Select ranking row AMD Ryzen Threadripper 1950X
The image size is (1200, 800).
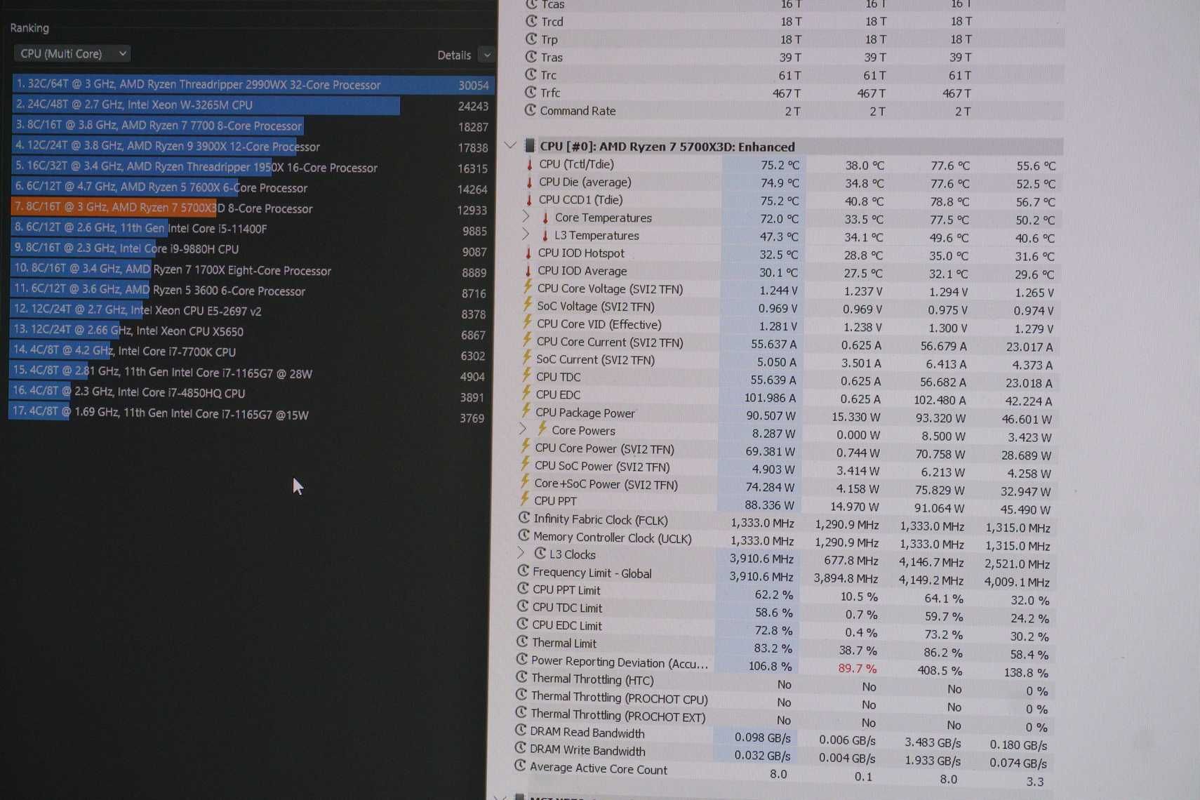click(x=253, y=168)
